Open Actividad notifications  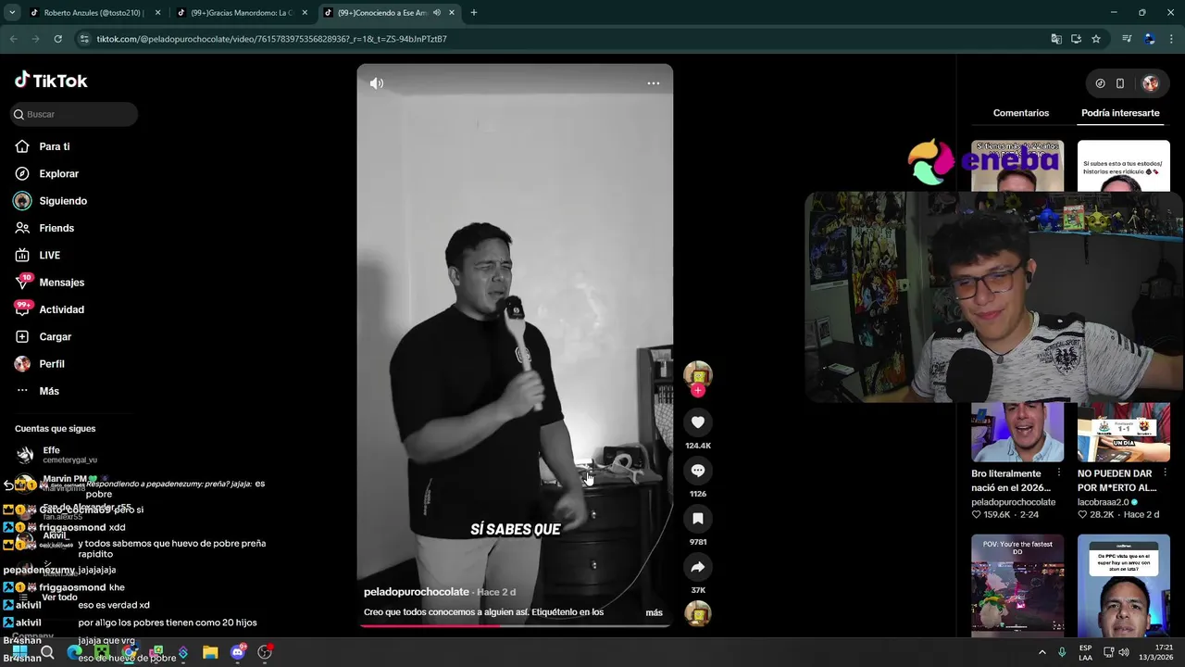(61, 309)
